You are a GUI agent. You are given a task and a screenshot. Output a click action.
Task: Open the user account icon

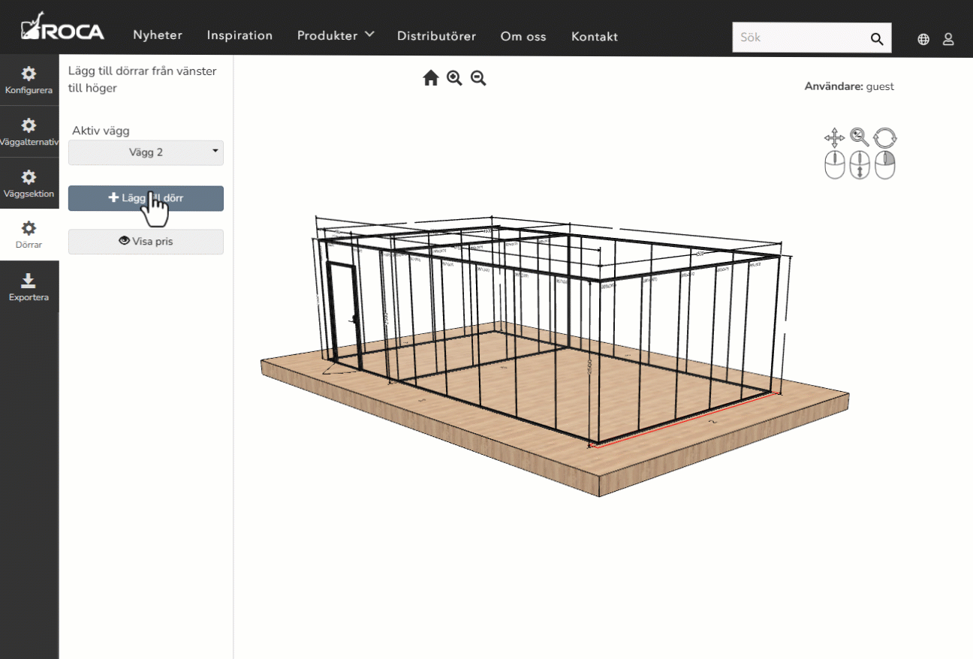948,39
